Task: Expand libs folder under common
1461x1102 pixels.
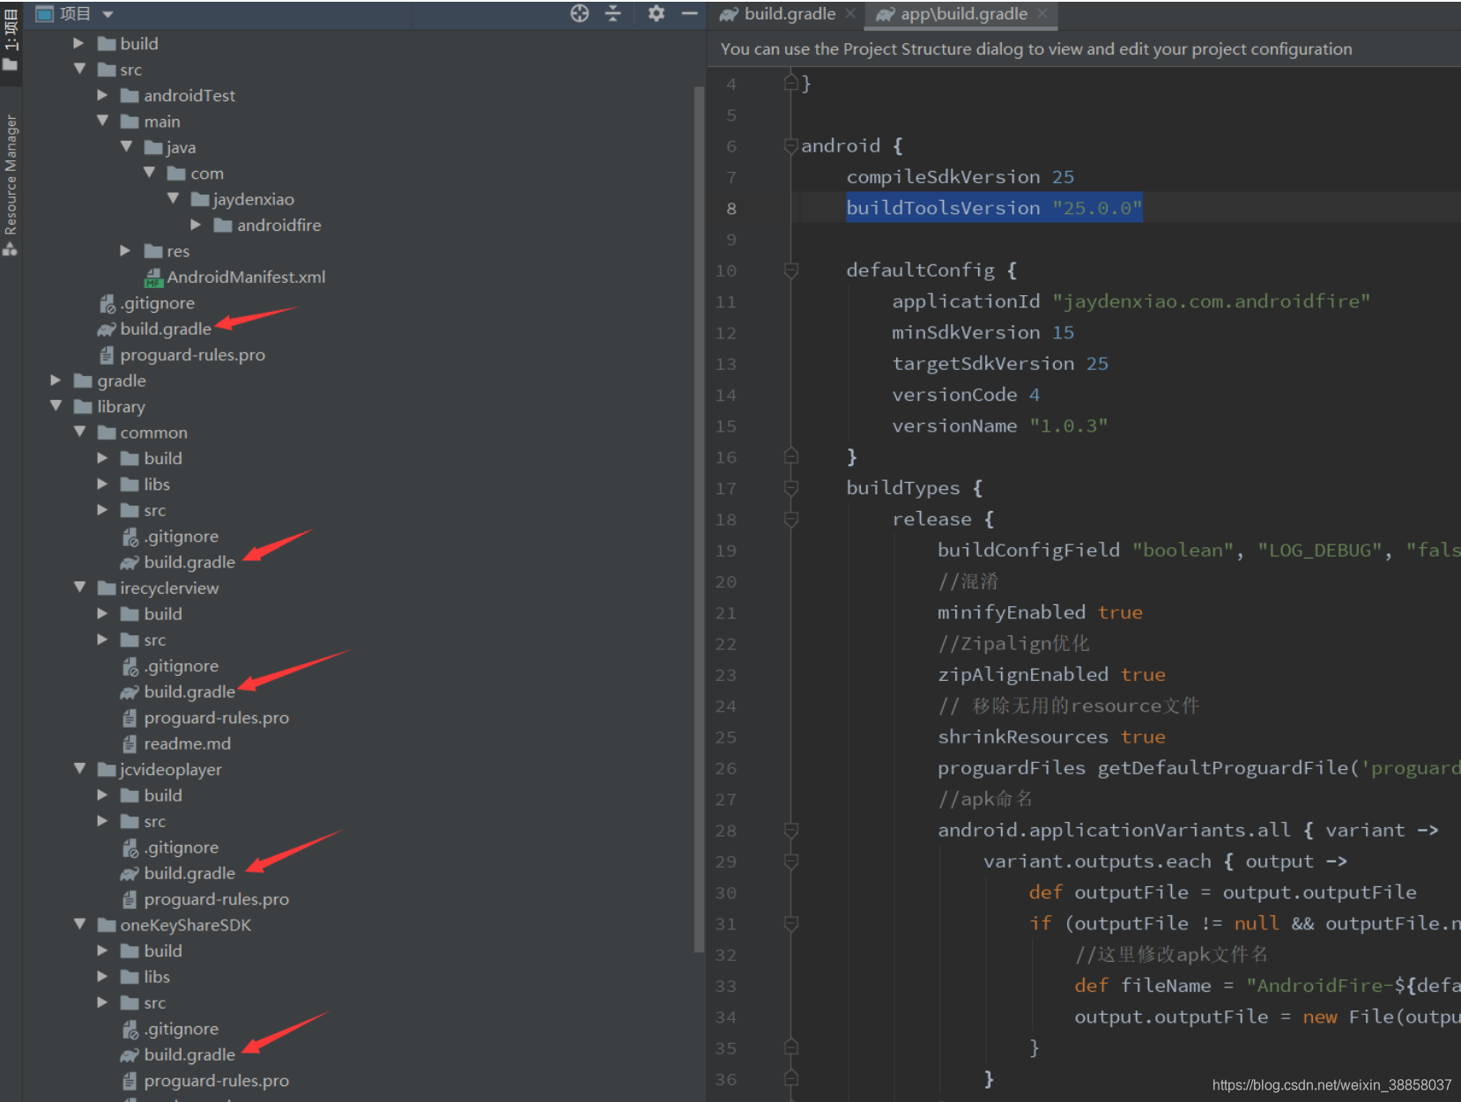Action: click(x=102, y=484)
